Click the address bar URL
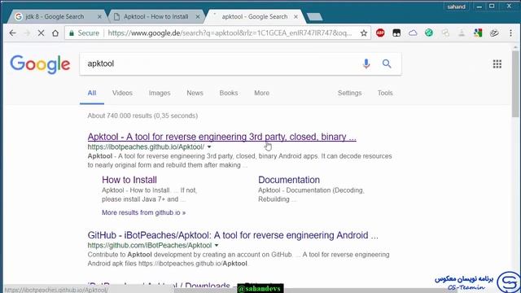Viewport: 521px width, 293px height. 230,33
